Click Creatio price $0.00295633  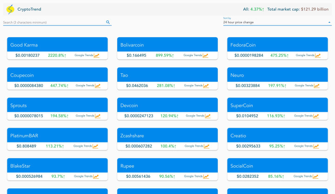tap(248, 146)
